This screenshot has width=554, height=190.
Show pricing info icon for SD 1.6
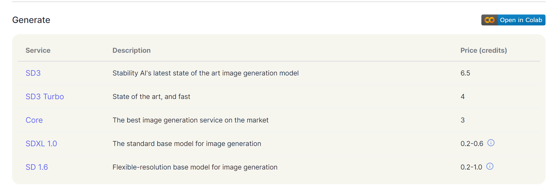tap(490, 166)
